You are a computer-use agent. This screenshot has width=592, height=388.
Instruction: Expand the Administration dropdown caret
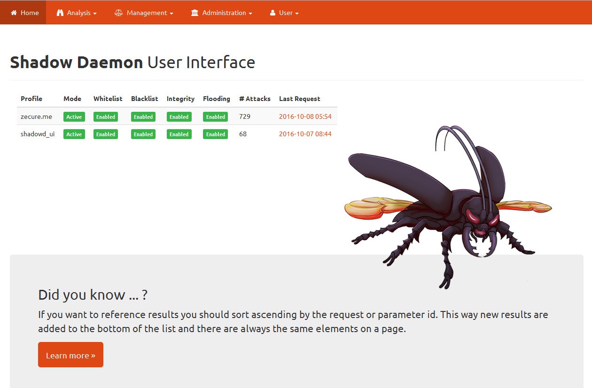pos(250,14)
